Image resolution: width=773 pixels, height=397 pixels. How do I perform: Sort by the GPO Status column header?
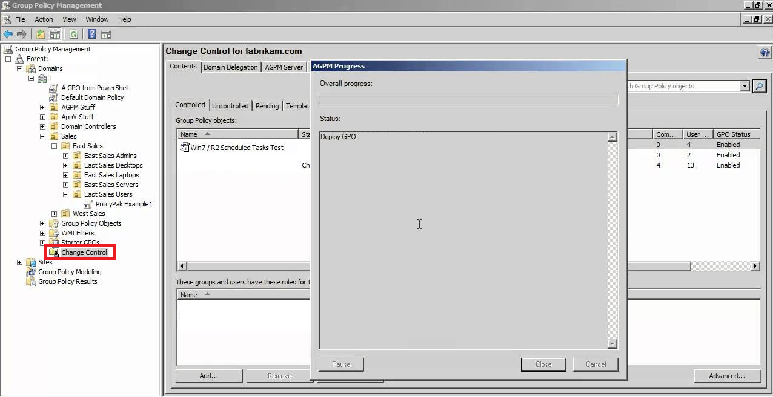pyautogui.click(x=736, y=134)
